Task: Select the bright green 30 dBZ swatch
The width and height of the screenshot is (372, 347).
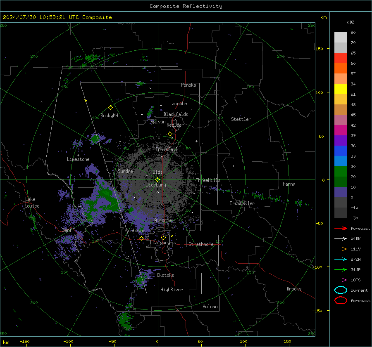Action: 341,171
